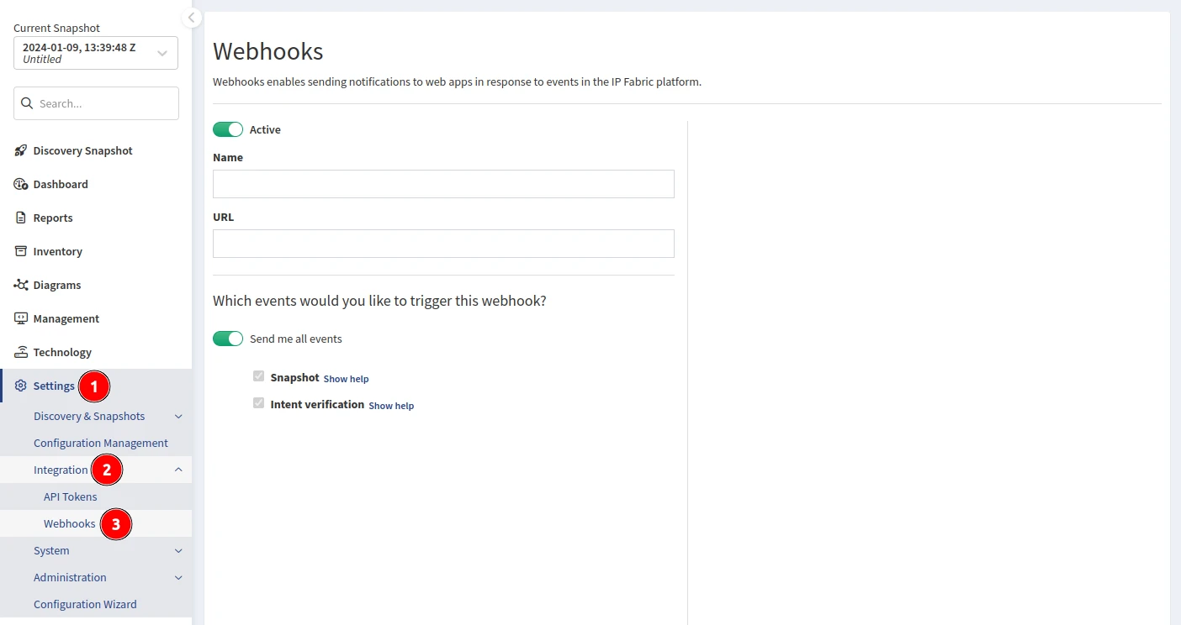Click the Diagrams nodes icon
Image resolution: width=1181 pixels, height=625 pixels.
click(x=21, y=285)
